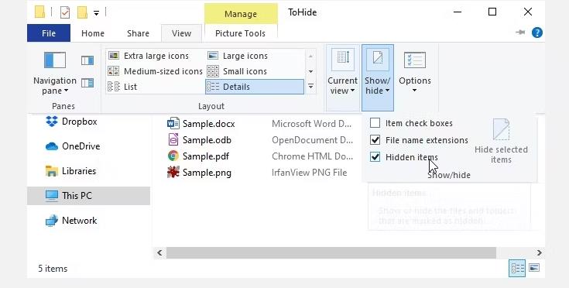This screenshot has height=288, width=569.
Task: Click the Chrome HTML Do... type cell
Action: pyautogui.click(x=313, y=156)
